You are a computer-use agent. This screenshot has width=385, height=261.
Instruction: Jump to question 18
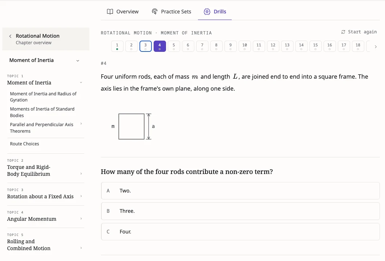[358, 46]
